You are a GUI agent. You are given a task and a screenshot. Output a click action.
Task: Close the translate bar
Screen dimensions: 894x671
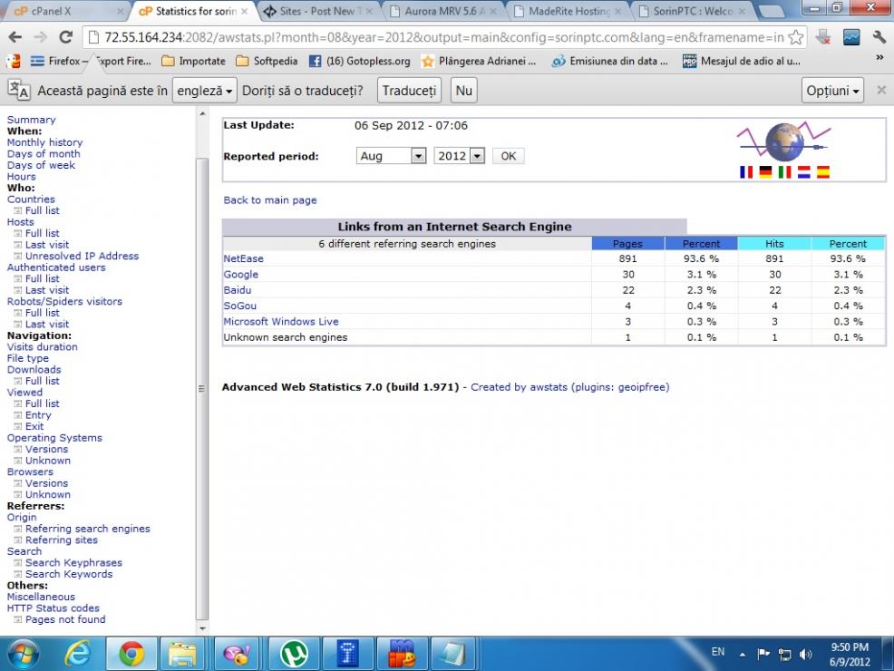click(881, 90)
